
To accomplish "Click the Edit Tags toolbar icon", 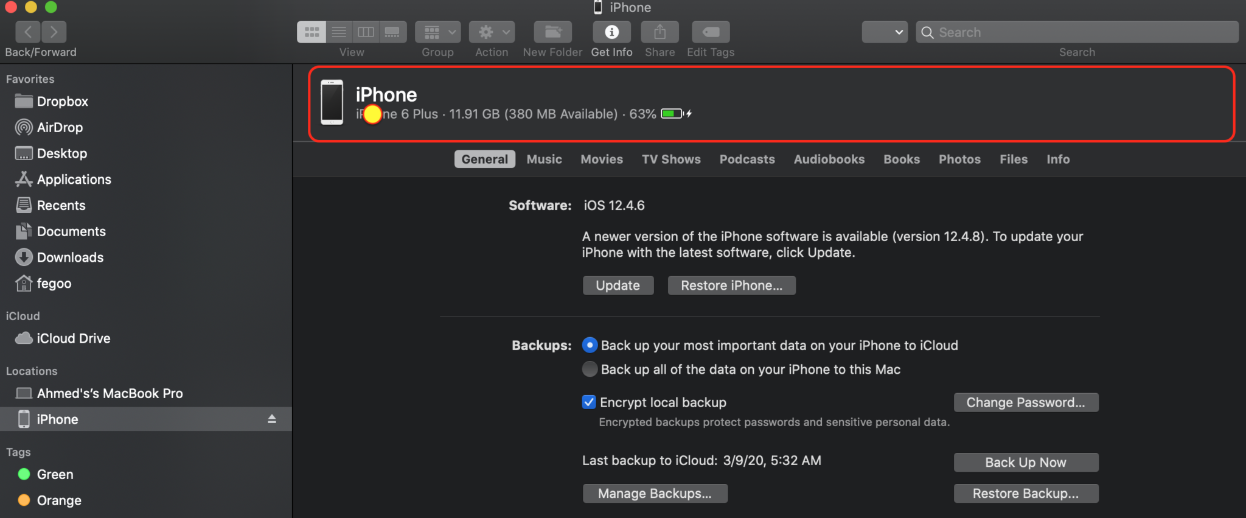I will coord(711,32).
